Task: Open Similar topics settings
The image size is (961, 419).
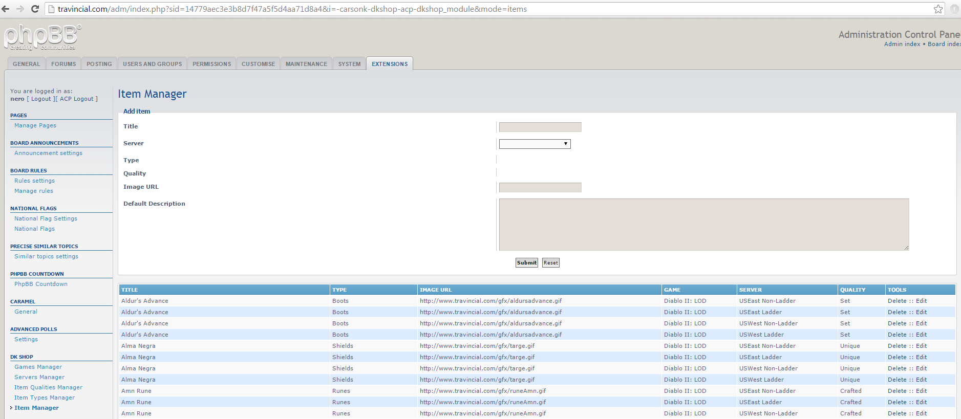Action: tap(46, 256)
